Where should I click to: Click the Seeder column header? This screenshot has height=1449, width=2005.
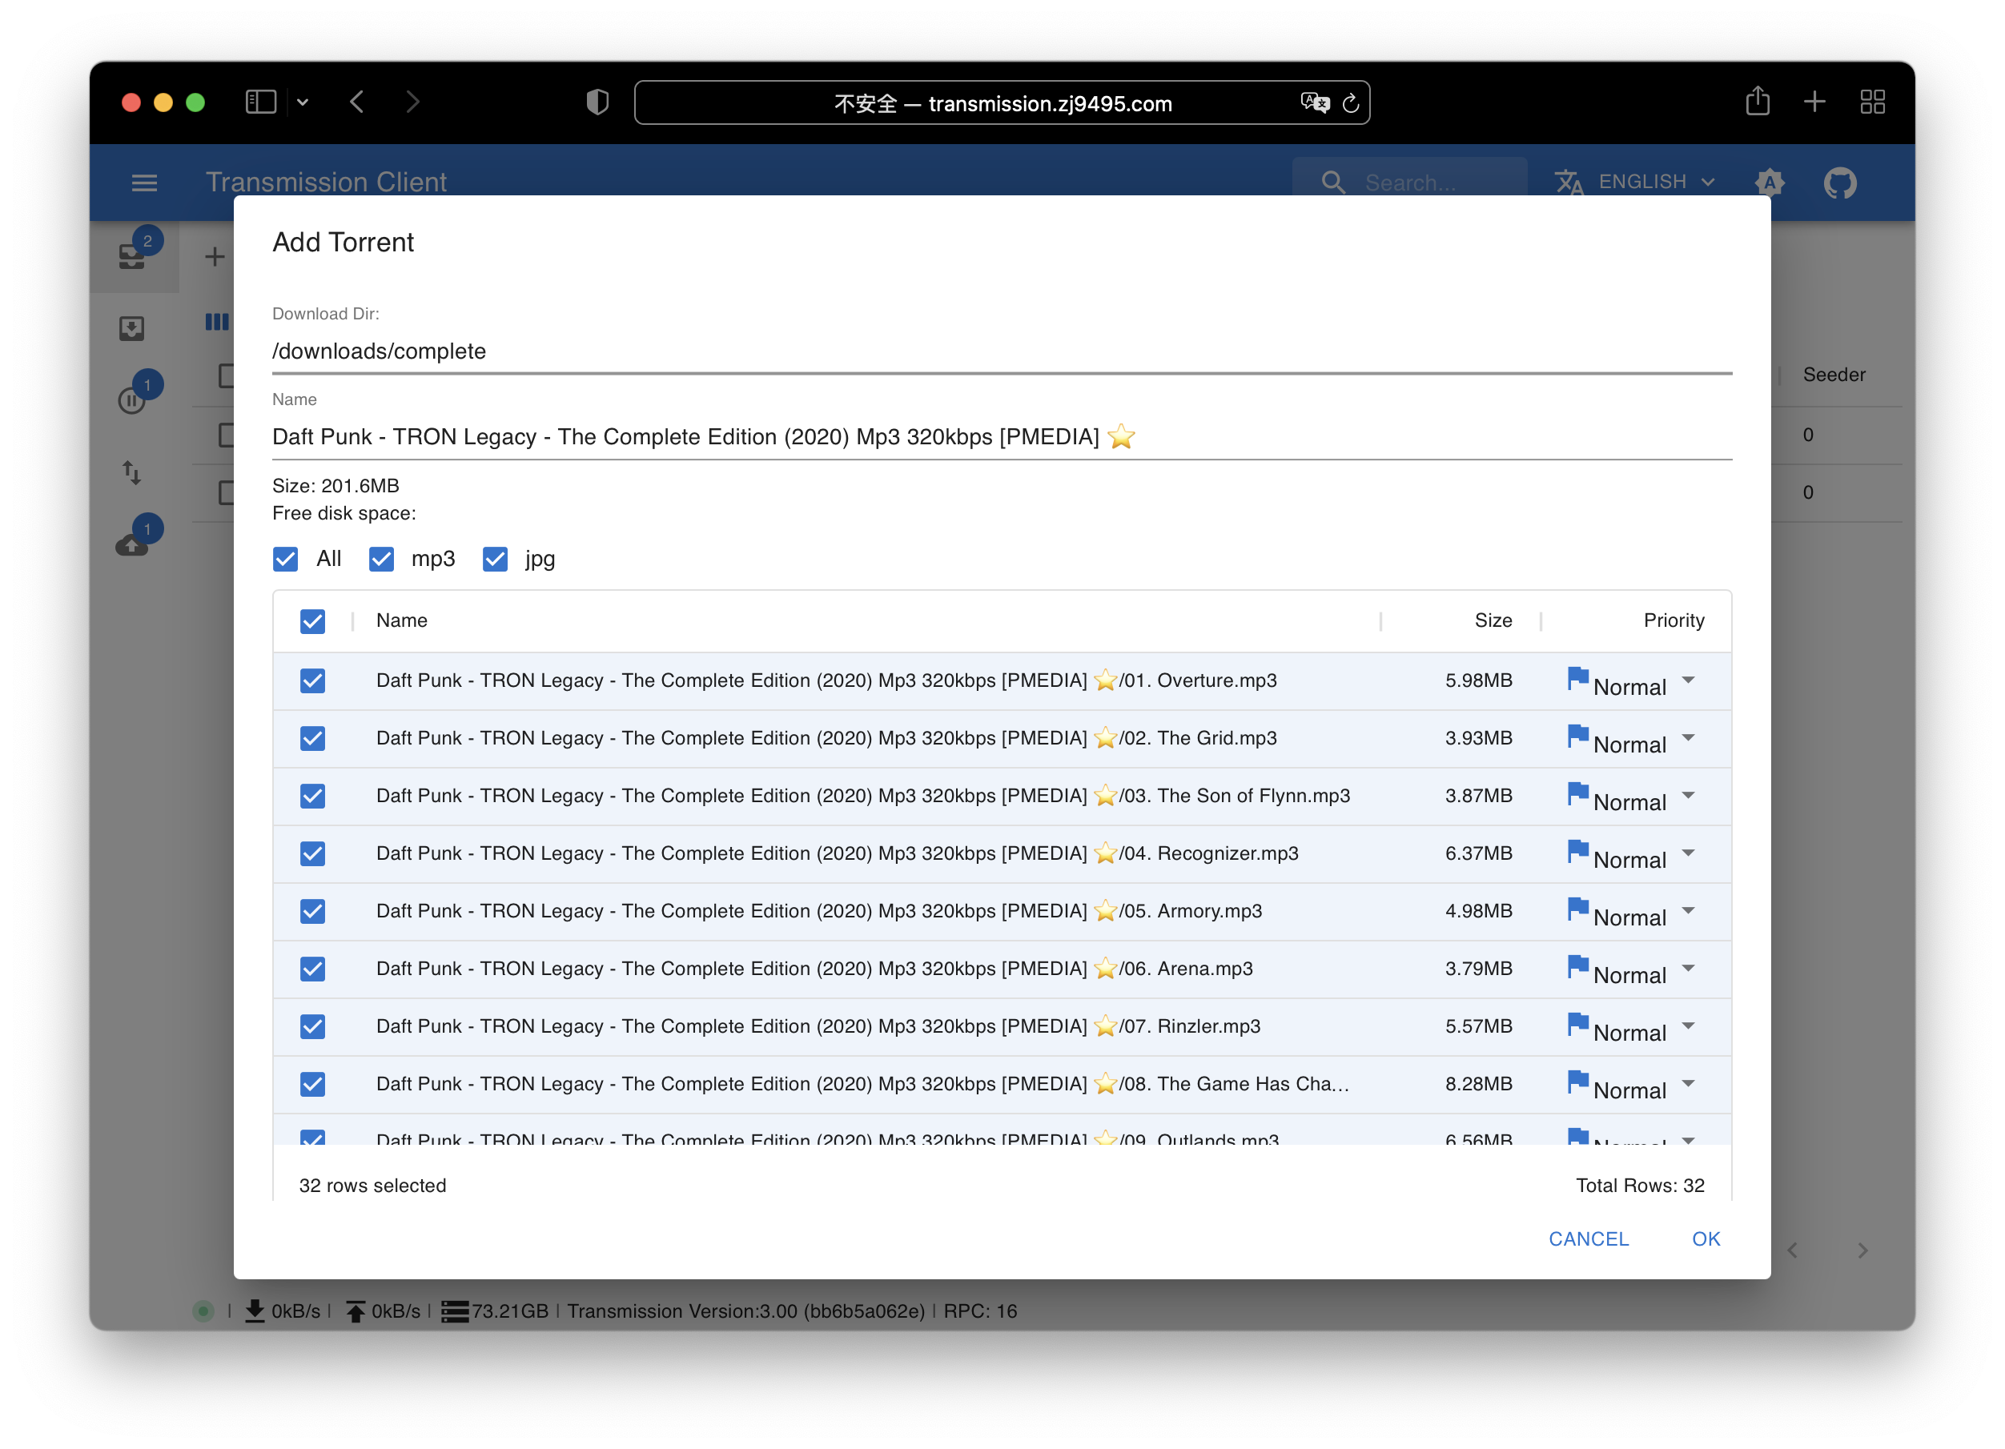point(1834,375)
